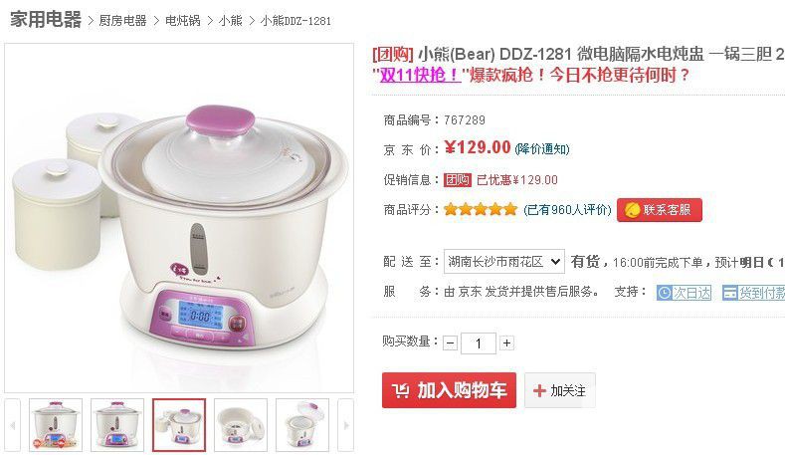Viewport: 785px width, 455px height.
Task: Click the 联系客服 customer service button
Action: click(660, 210)
